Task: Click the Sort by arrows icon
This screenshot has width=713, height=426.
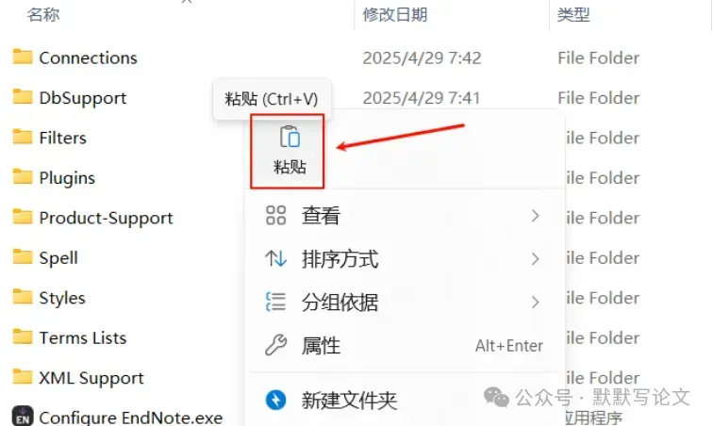Action: (275, 258)
